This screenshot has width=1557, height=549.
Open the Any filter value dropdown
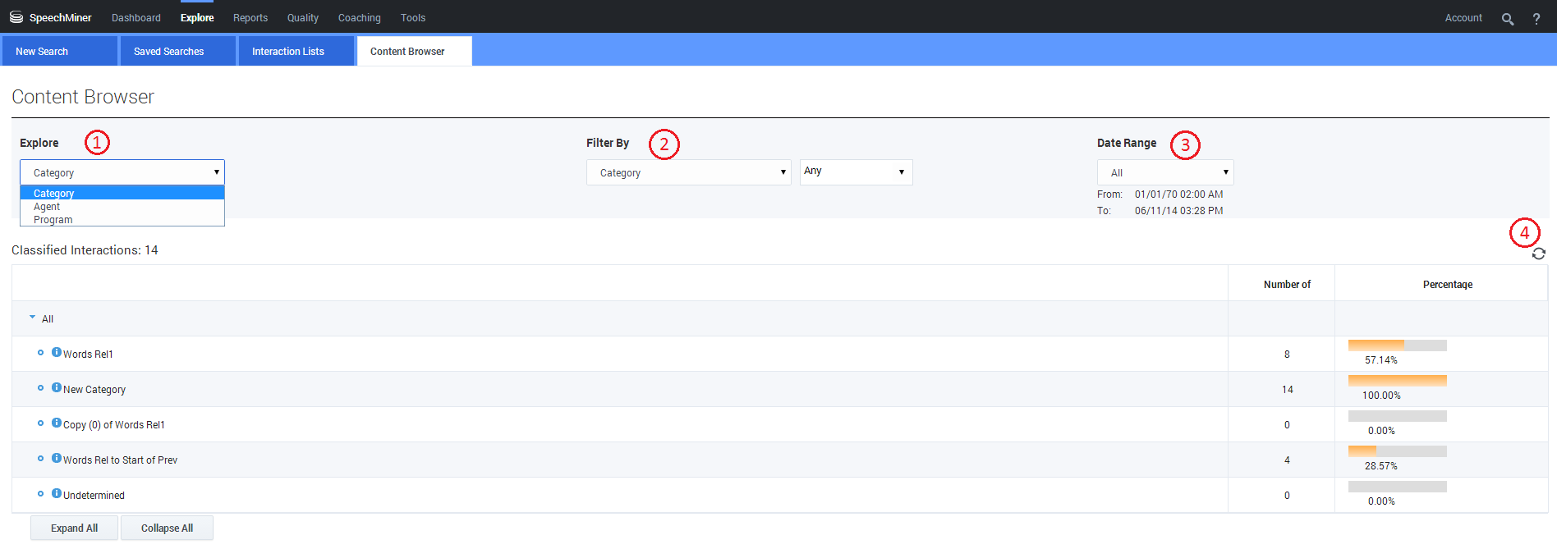point(856,172)
